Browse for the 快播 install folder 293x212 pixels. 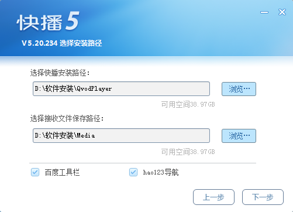[239, 89]
